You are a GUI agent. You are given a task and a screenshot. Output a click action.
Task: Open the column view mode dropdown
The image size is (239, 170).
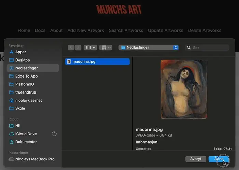click(x=90, y=48)
